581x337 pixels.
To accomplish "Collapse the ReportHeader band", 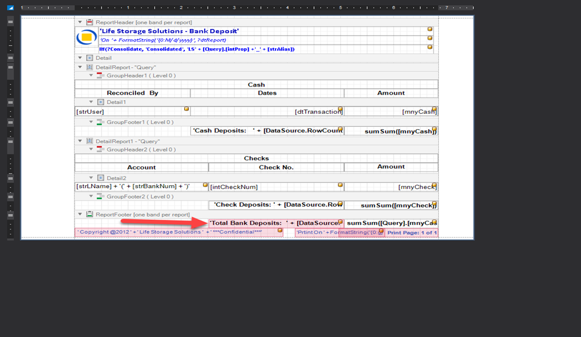I will (x=80, y=22).
